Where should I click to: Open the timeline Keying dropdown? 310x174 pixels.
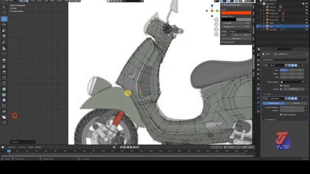(x=23, y=147)
